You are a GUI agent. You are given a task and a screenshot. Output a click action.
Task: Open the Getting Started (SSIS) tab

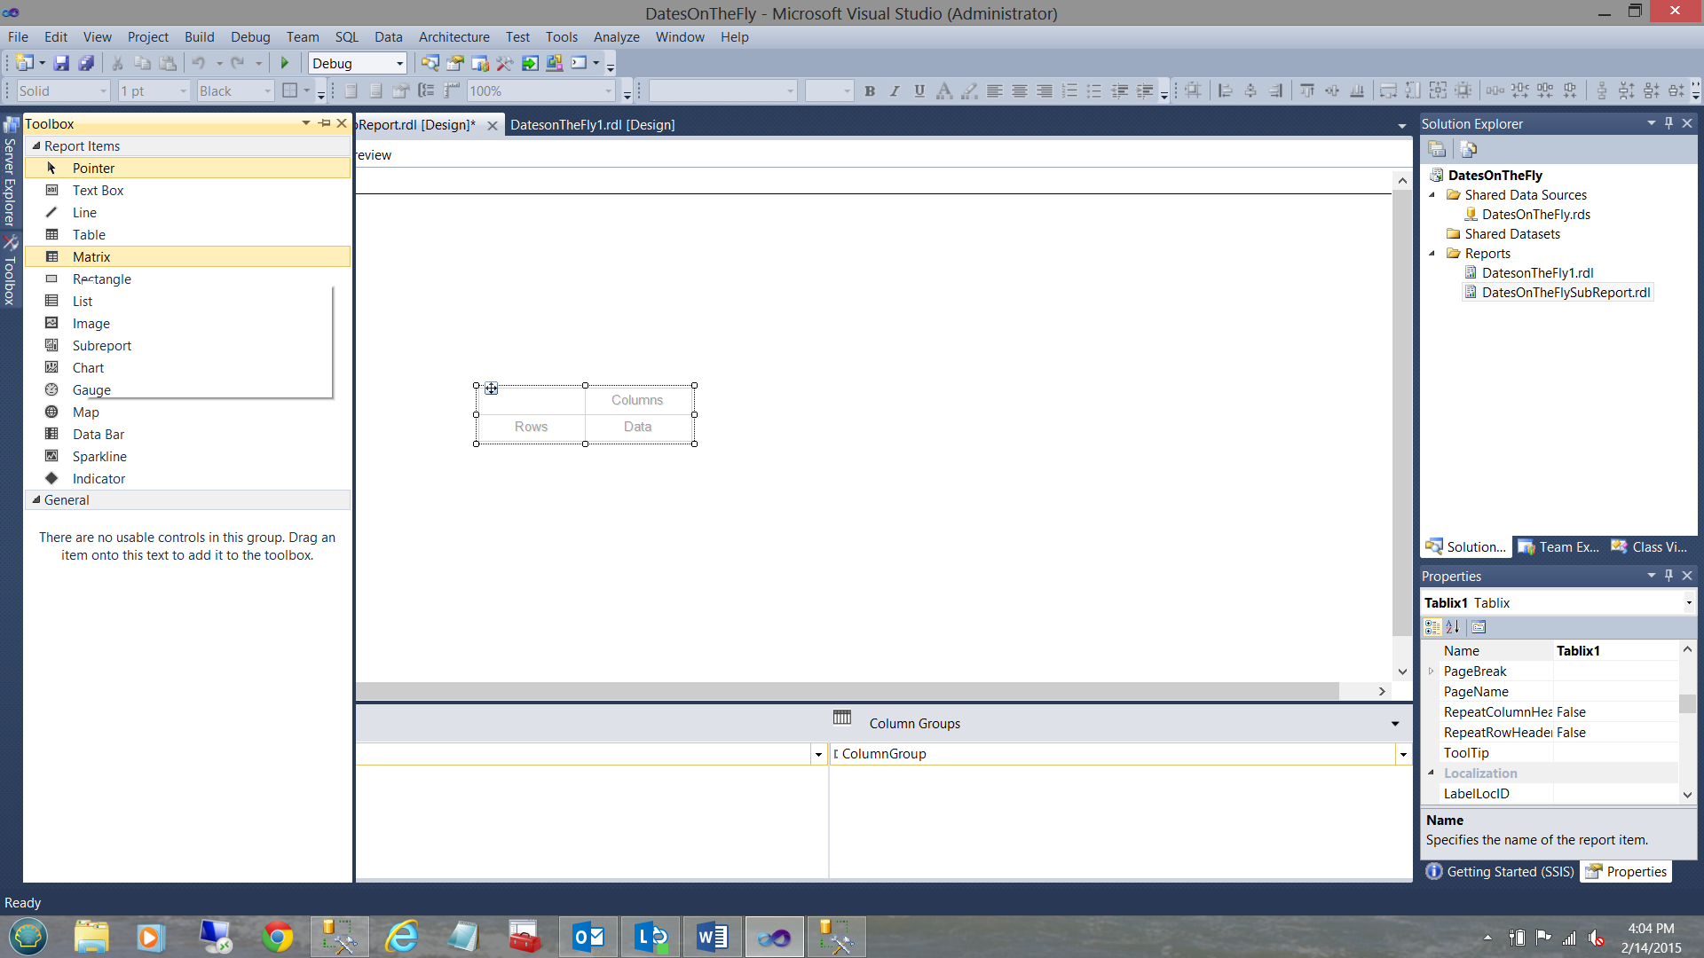1501,872
